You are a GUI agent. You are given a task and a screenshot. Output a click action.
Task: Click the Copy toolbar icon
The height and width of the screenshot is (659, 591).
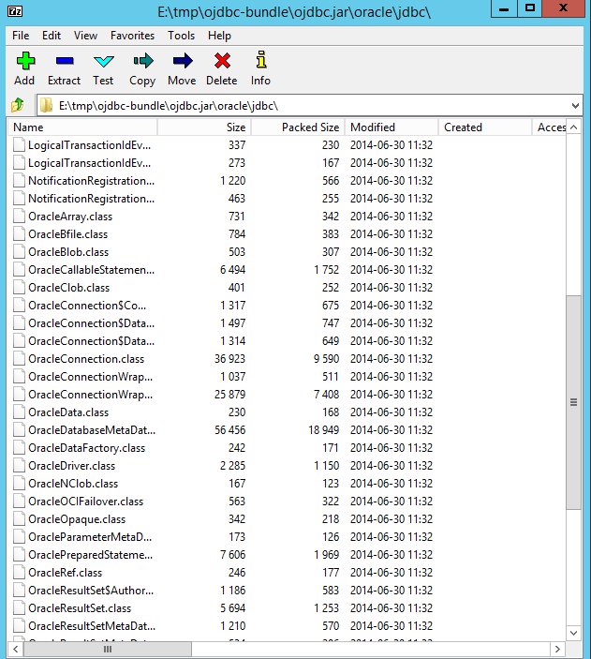pos(143,61)
